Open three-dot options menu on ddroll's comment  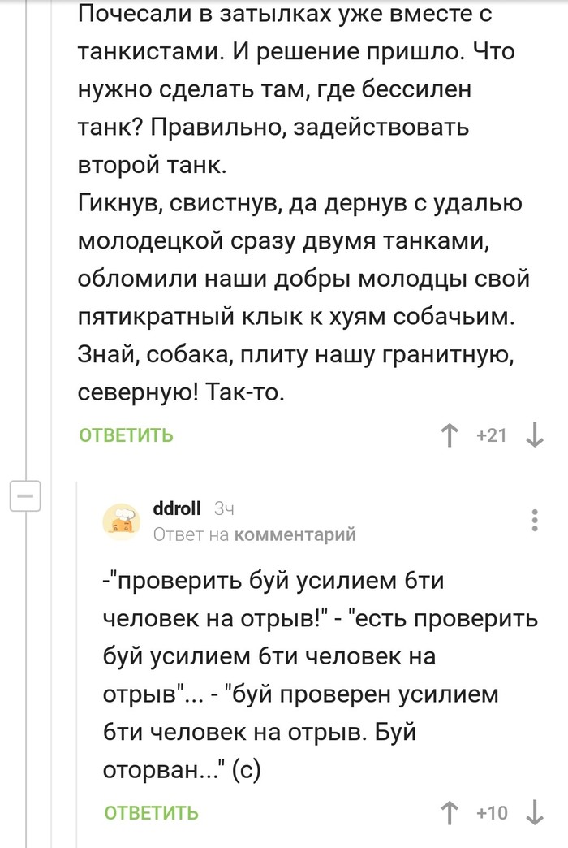(535, 521)
